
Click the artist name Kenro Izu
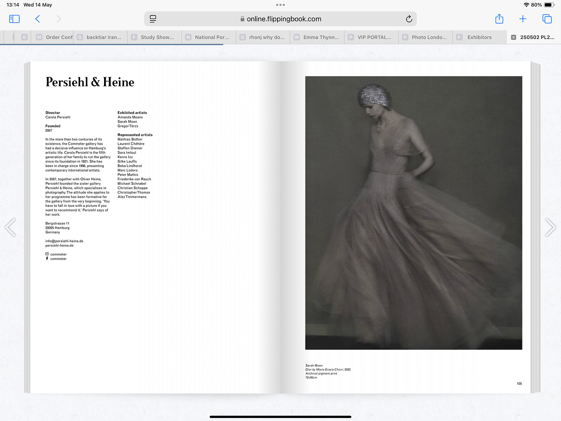click(x=125, y=157)
